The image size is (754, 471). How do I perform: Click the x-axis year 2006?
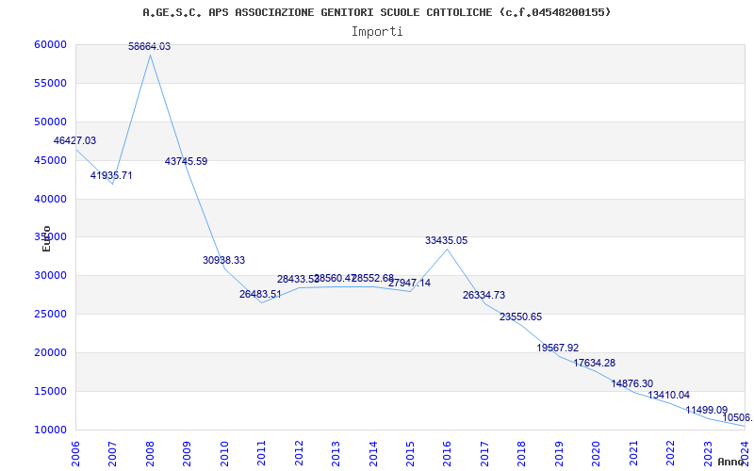click(75, 452)
